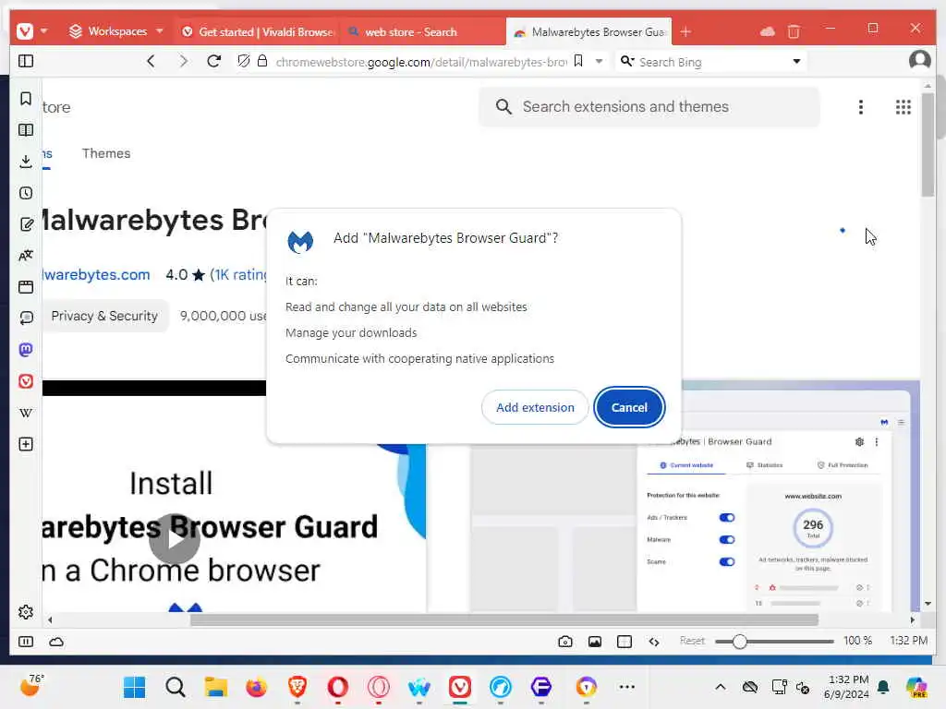
Task: Reset page zoom level
Action: click(x=692, y=641)
